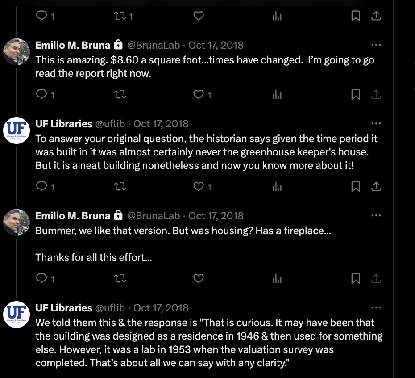View analytics on the "$8.60 a square foot" tweet

(277, 94)
